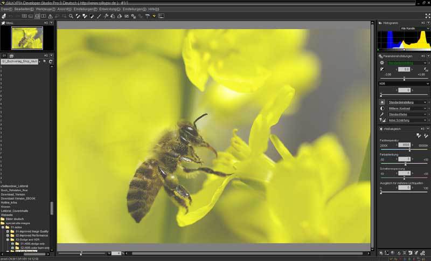Click the hammer settings toolbar icon

pos(147,16)
